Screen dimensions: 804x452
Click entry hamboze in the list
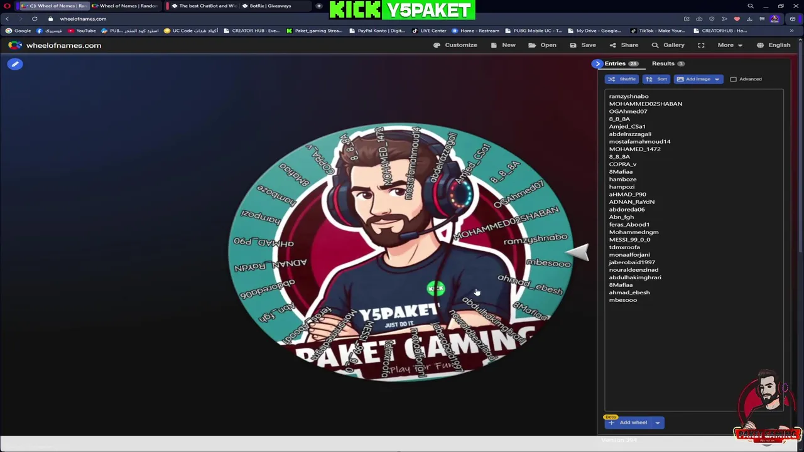coord(622,180)
